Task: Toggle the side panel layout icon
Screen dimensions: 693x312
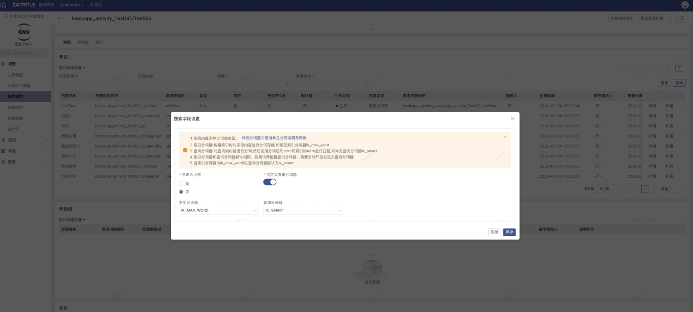Action: point(681,18)
